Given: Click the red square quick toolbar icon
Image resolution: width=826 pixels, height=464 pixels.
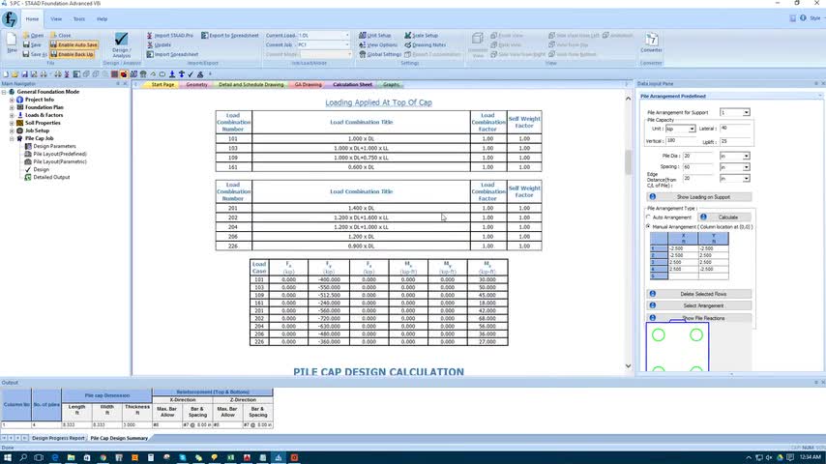Looking at the screenshot, I should 114,74.
